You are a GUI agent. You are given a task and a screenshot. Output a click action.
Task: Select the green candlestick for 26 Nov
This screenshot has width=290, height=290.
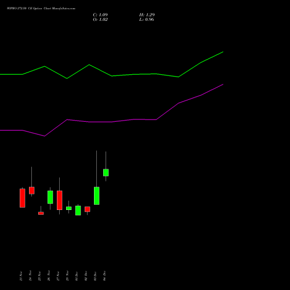[50, 197]
